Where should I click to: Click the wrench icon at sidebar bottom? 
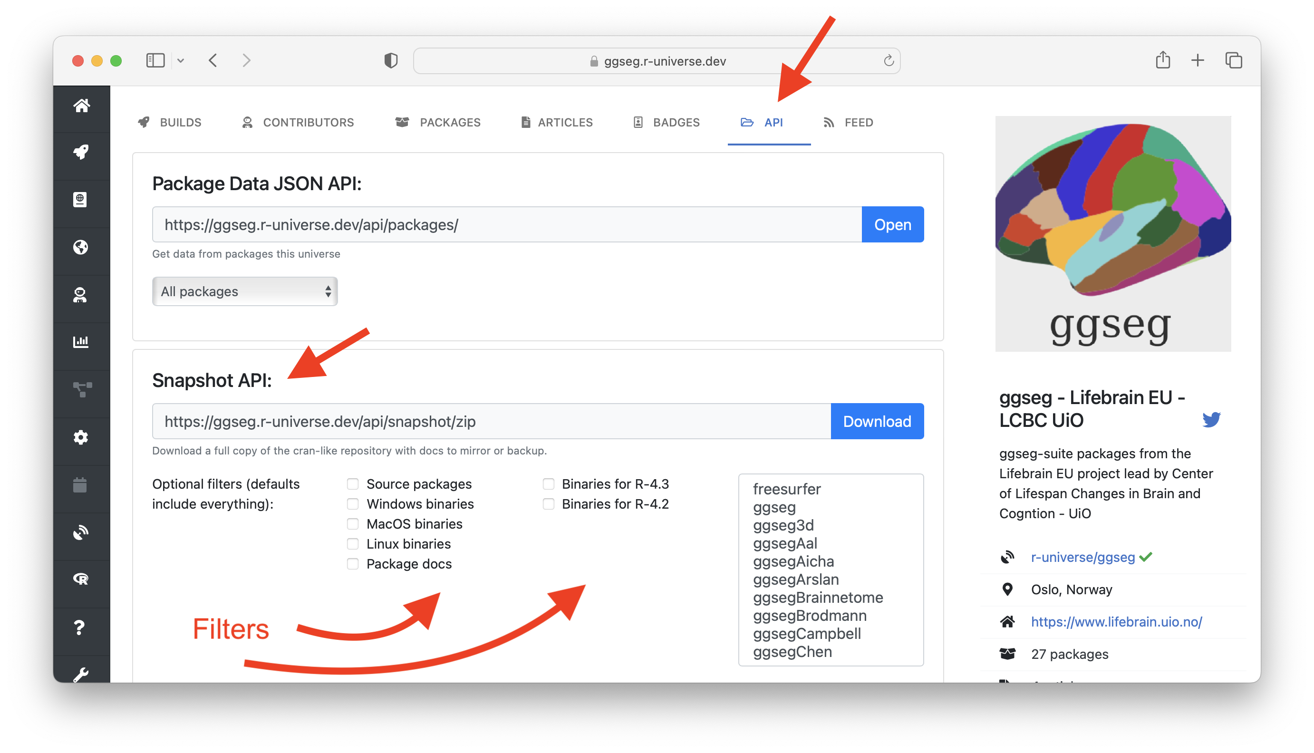pos(81,672)
